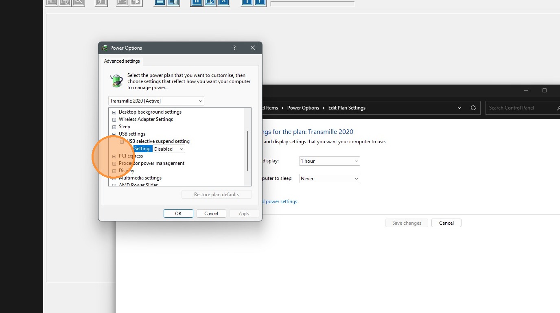Viewport: 560px width, 313px height.
Task: Go to Power Options in Control Panel breadcrumb
Action: (303, 108)
